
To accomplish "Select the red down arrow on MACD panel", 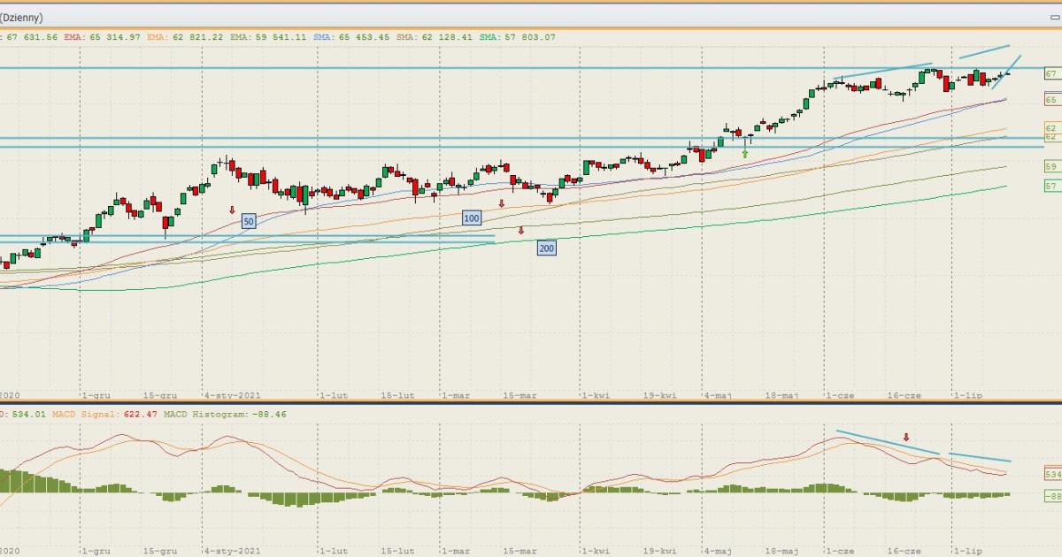I will pyautogui.click(x=906, y=437).
